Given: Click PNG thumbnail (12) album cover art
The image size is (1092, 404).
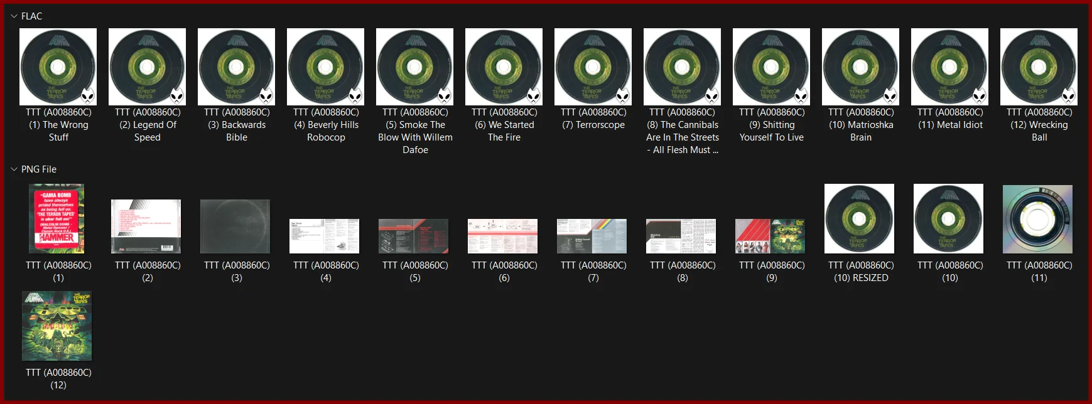Looking at the screenshot, I should 57,326.
